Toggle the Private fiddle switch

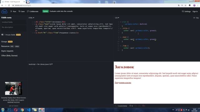tap(2, 35)
